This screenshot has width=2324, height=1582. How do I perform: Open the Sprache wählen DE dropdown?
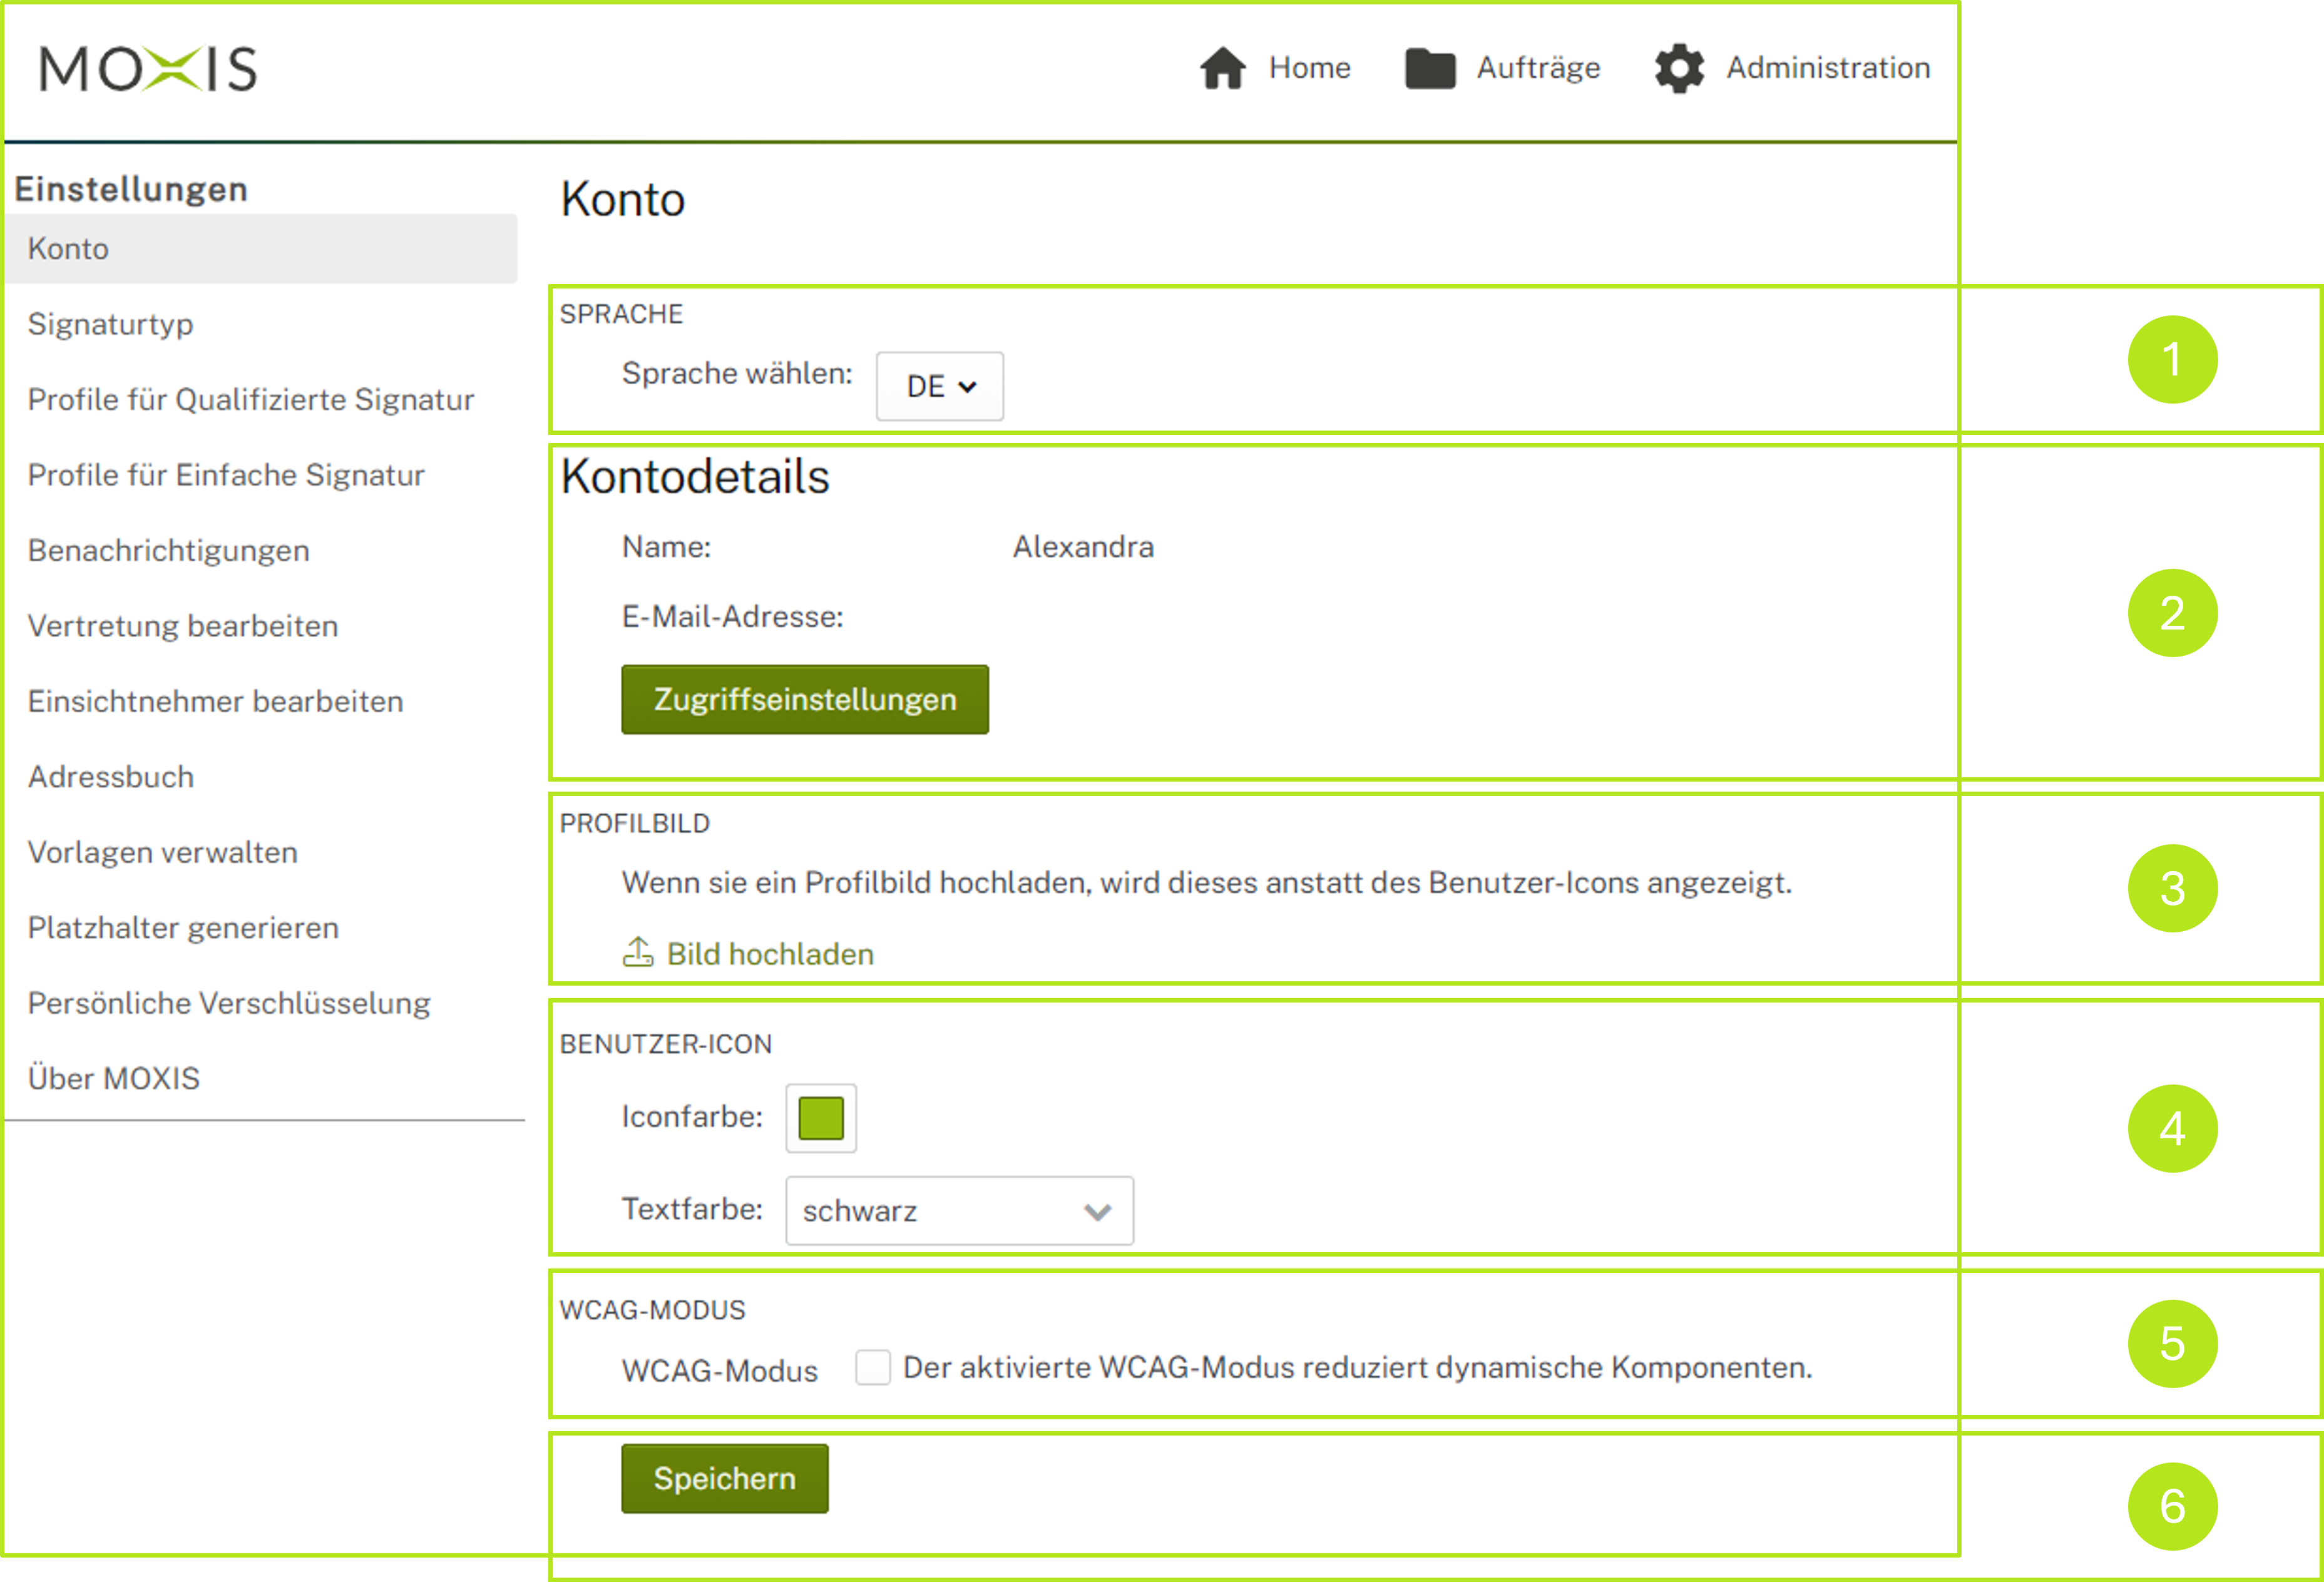click(939, 386)
